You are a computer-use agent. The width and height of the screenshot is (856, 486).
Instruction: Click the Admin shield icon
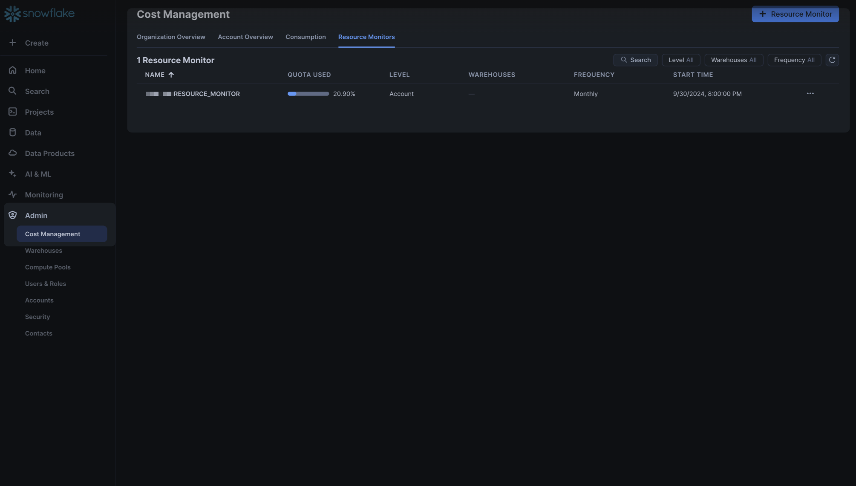pos(12,215)
